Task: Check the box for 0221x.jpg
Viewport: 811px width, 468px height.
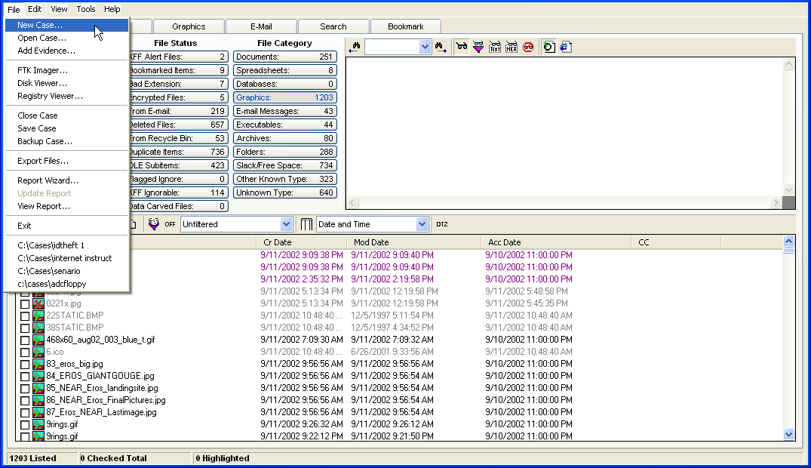Action: [25, 304]
